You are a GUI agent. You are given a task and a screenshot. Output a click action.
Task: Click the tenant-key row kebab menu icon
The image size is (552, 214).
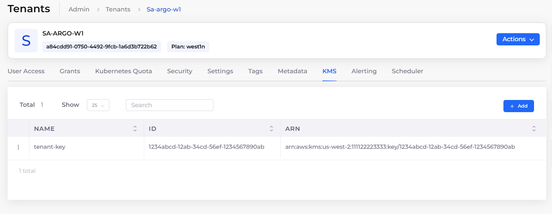coord(18,147)
